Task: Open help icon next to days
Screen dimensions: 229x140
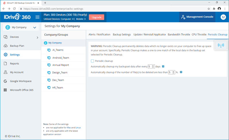Action: 163,66
